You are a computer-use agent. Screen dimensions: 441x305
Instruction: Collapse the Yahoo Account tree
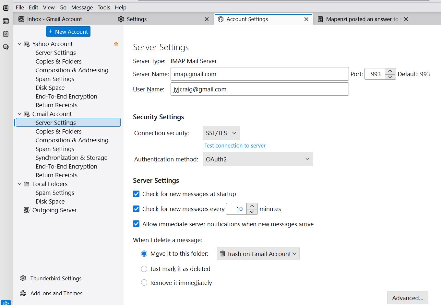click(19, 44)
